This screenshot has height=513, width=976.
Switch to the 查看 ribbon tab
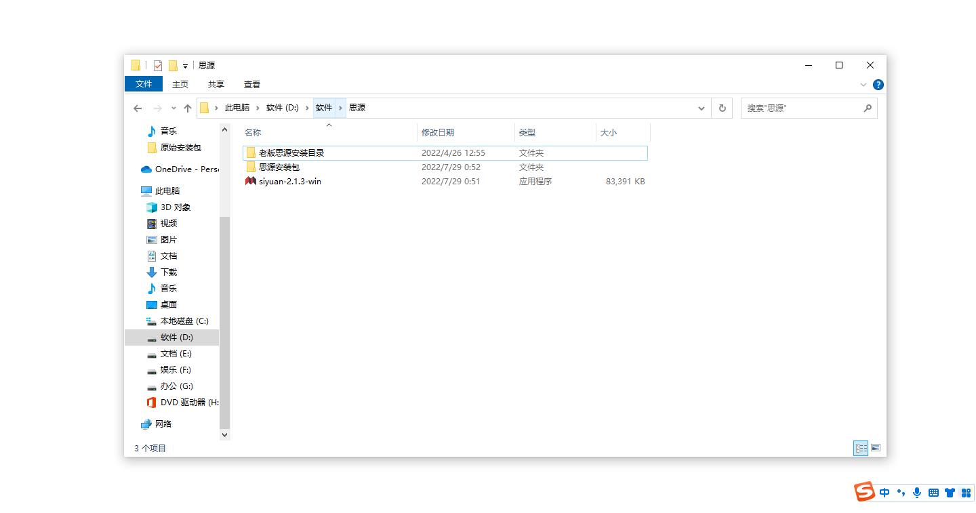click(x=251, y=84)
